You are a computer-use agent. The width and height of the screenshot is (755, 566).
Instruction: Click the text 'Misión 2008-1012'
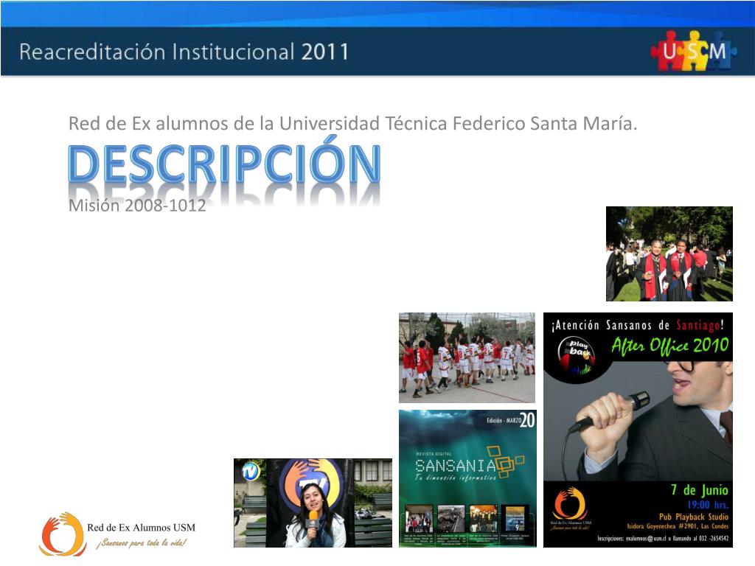pyautogui.click(x=137, y=206)
